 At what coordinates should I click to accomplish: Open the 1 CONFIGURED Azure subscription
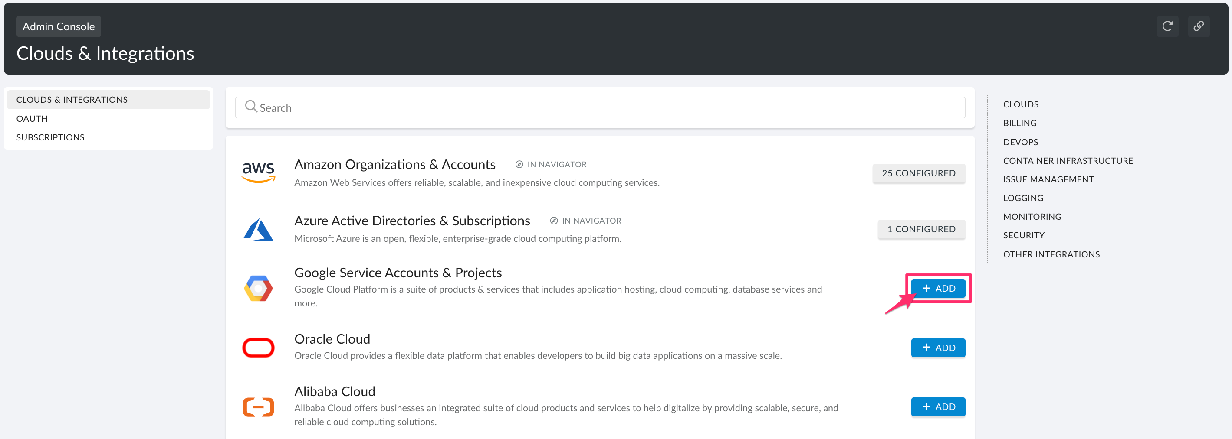tap(921, 229)
